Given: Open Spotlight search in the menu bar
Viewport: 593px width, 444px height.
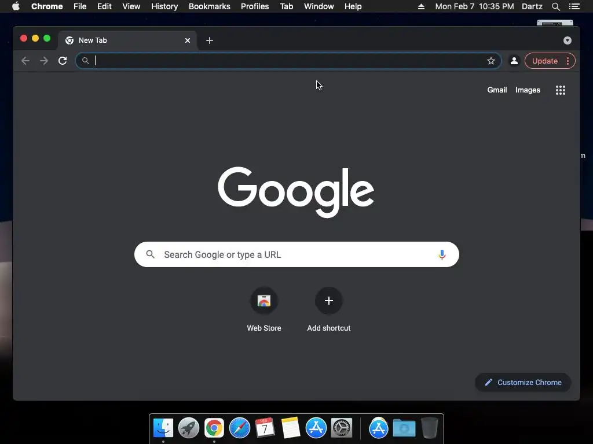Looking at the screenshot, I should (555, 6).
